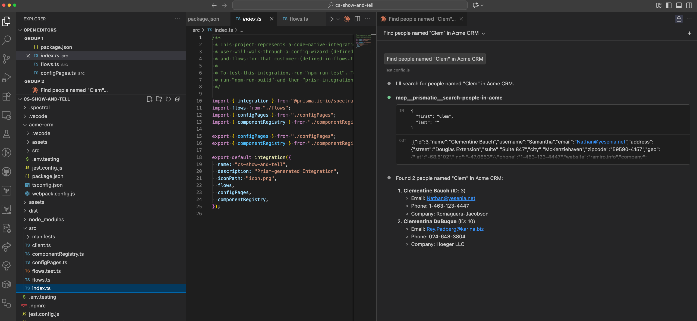
Task: Click the Claude asterisk icon in editor toolbar
Action: [347, 19]
